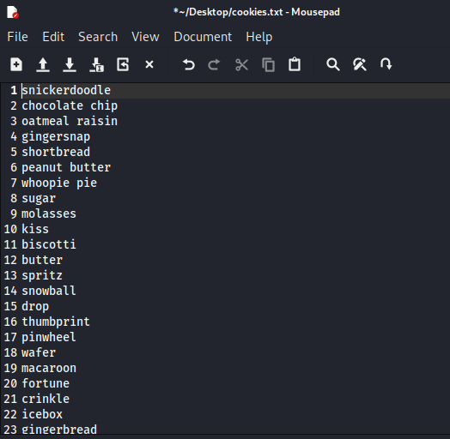Screen dimensions: 450x439
Task: Click the Redo toolbar icon
Action: coord(214,64)
